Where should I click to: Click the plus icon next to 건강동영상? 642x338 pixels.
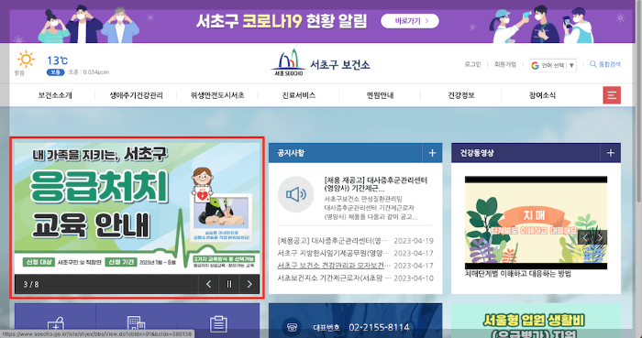pyautogui.click(x=611, y=153)
